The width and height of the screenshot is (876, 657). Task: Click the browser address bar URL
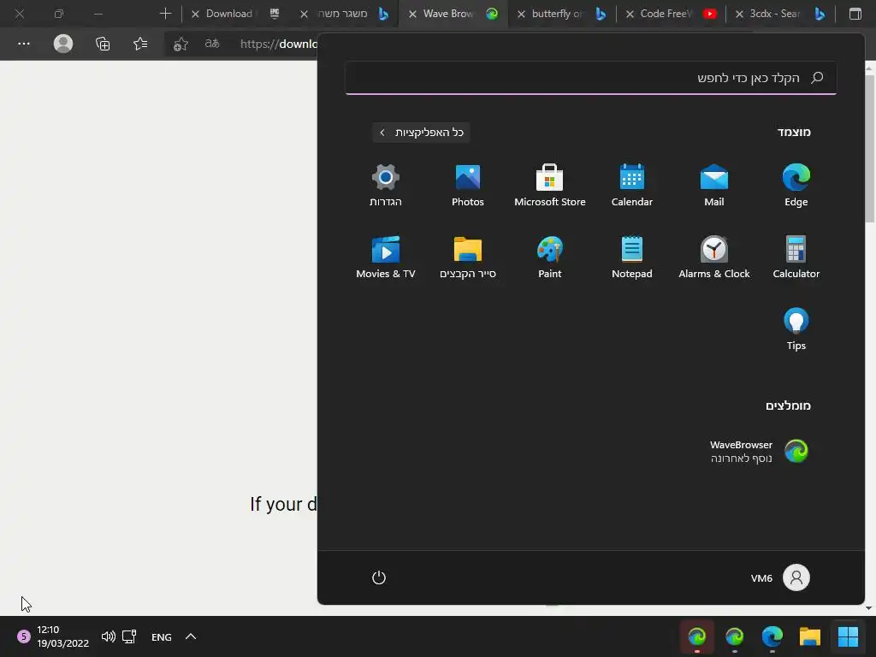coord(278,44)
